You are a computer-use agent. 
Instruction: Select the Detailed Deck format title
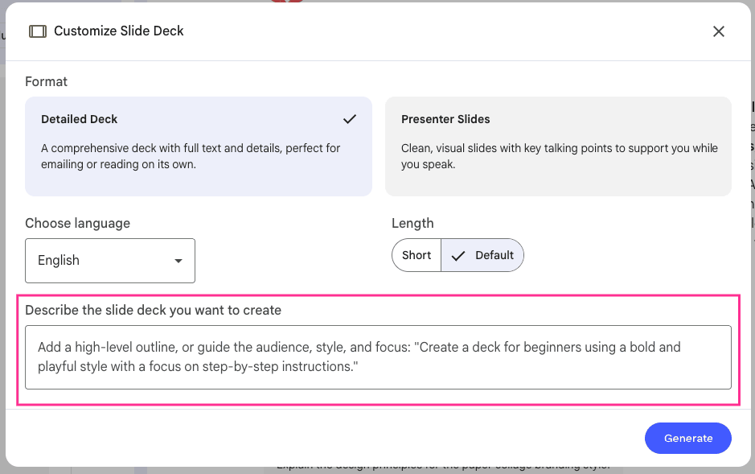79,119
